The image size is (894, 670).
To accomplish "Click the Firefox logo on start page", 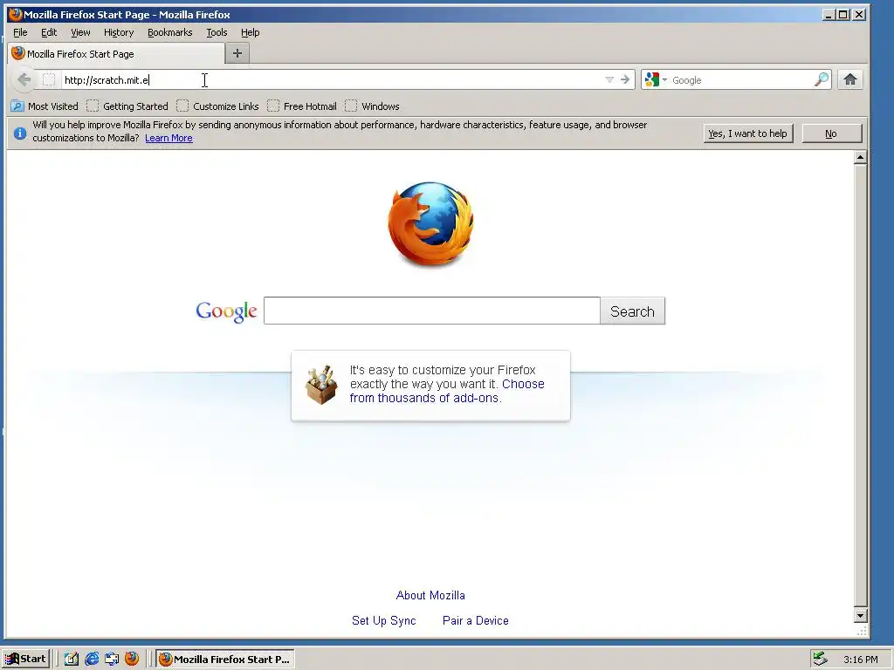I will (x=430, y=223).
